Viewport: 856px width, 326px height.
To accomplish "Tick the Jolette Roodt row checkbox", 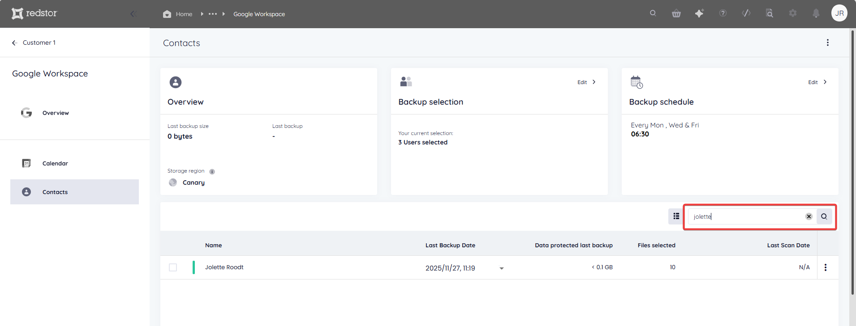I will (x=173, y=267).
